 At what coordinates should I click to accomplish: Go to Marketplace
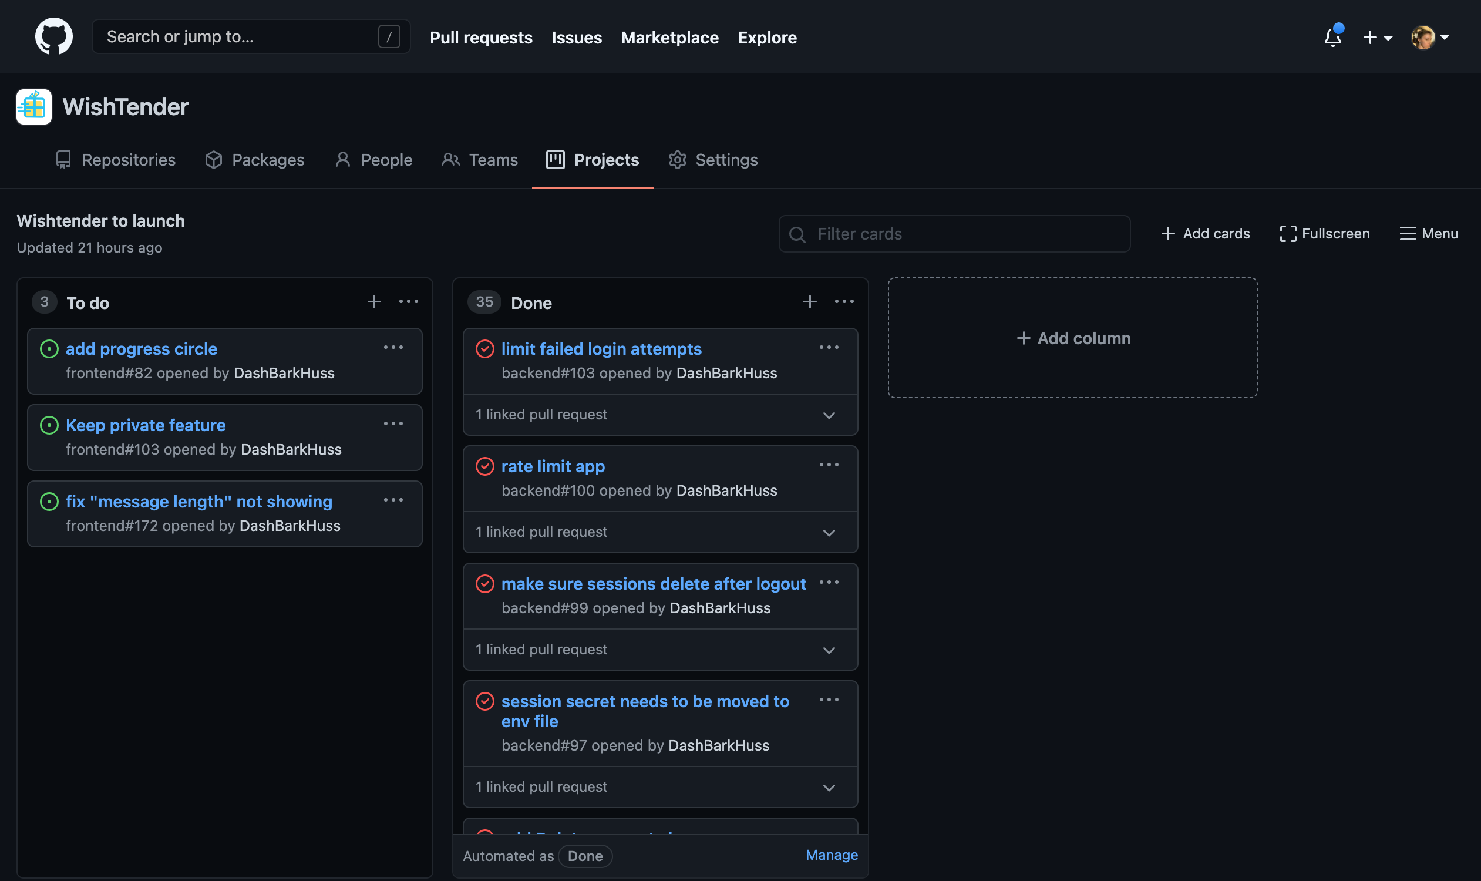[669, 38]
